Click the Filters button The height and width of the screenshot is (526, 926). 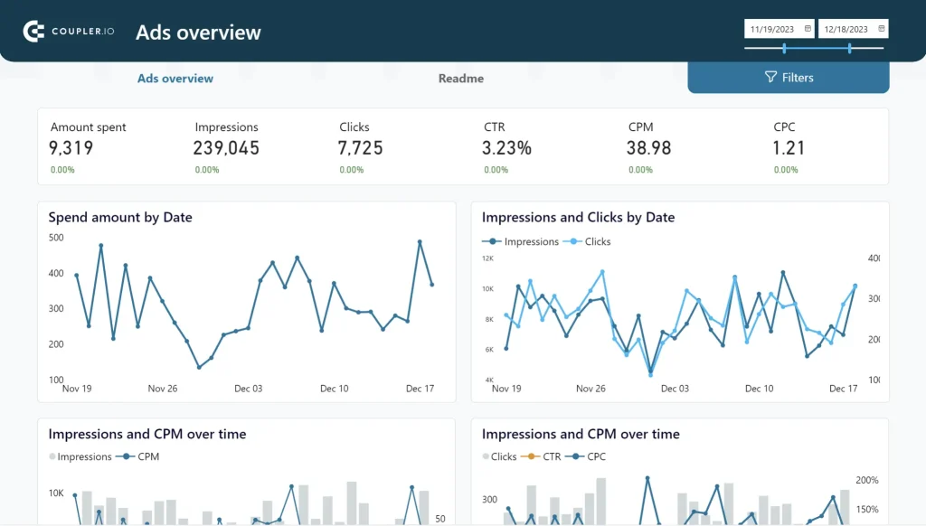pyautogui.click(x=789, y=77)
